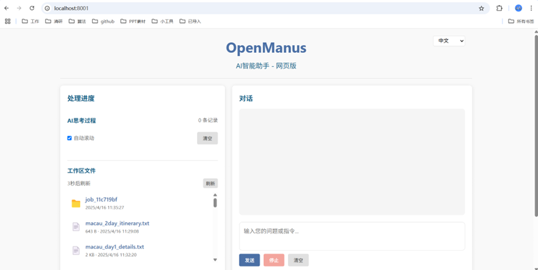Click the site info icon in address bar
538x270 pixels.
click(47, 8)
